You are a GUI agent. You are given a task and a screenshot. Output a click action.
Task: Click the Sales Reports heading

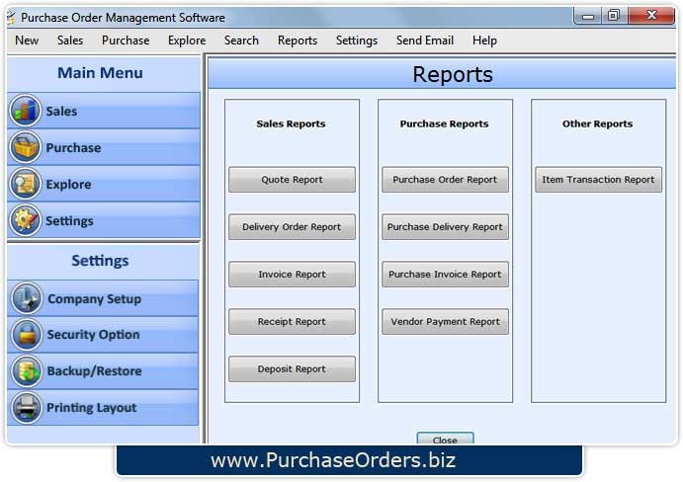291,123
